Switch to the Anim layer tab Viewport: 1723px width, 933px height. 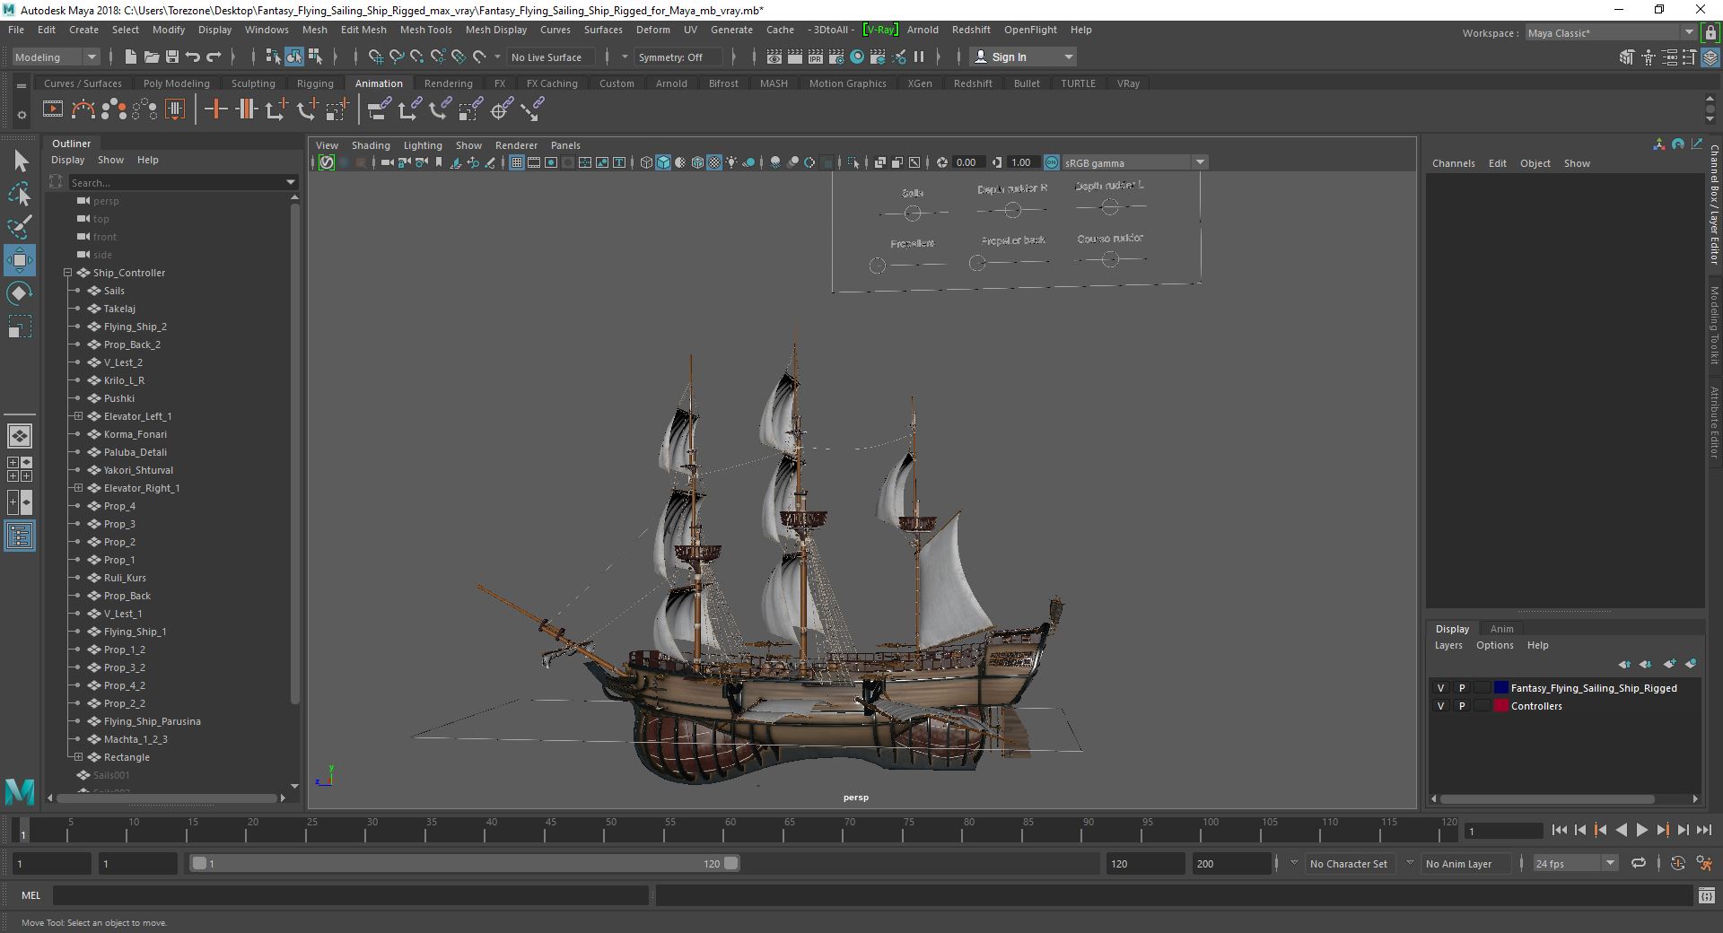(x=1501, y=629)
